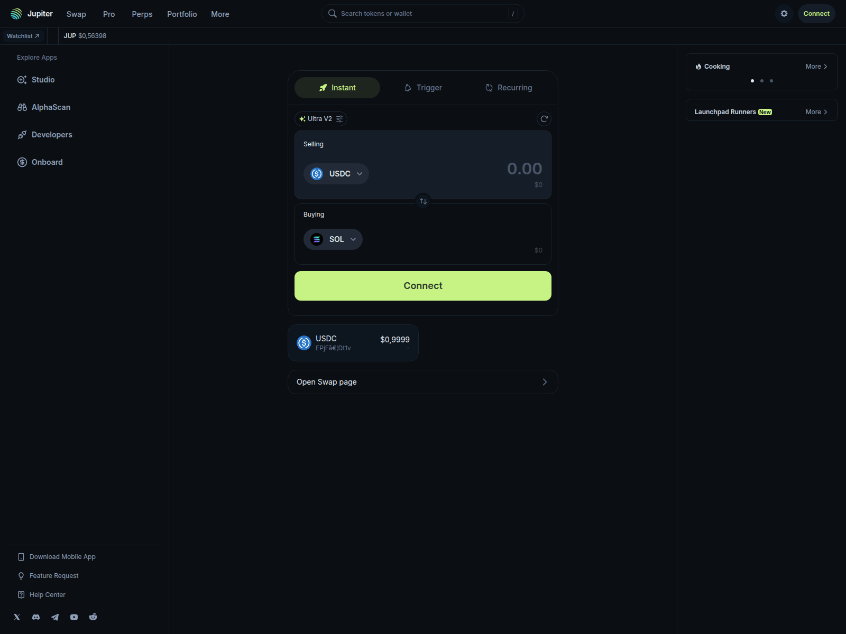Select second Cooking carousel dot

coord(762,81)
